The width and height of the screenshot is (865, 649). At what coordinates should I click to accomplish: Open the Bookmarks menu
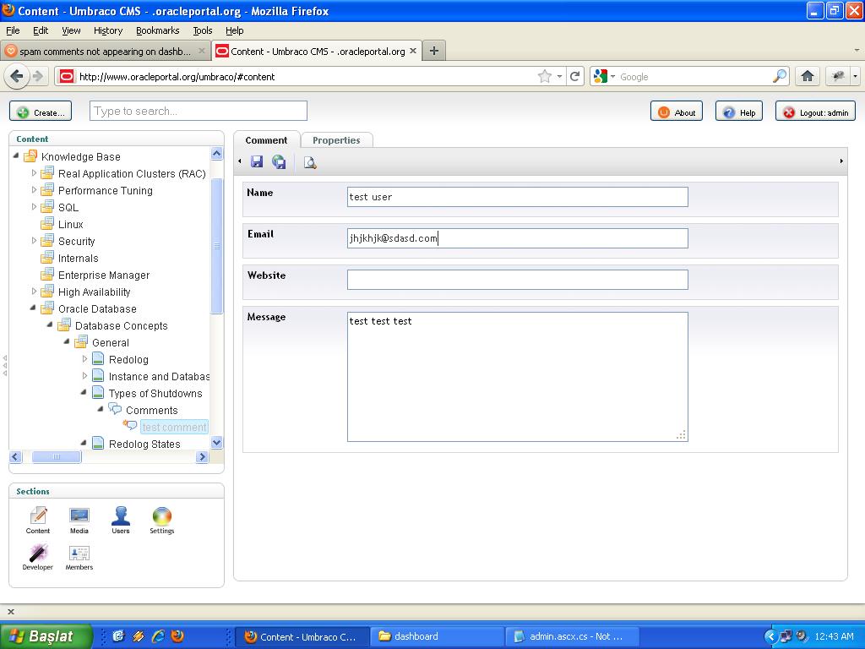(158, 30)
